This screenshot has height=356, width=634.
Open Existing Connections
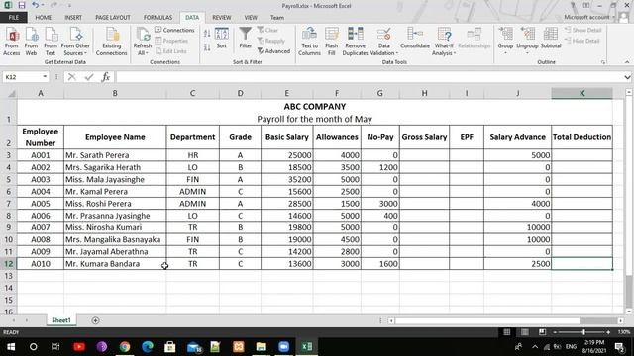pyautogui.click(x=112, y=42)
